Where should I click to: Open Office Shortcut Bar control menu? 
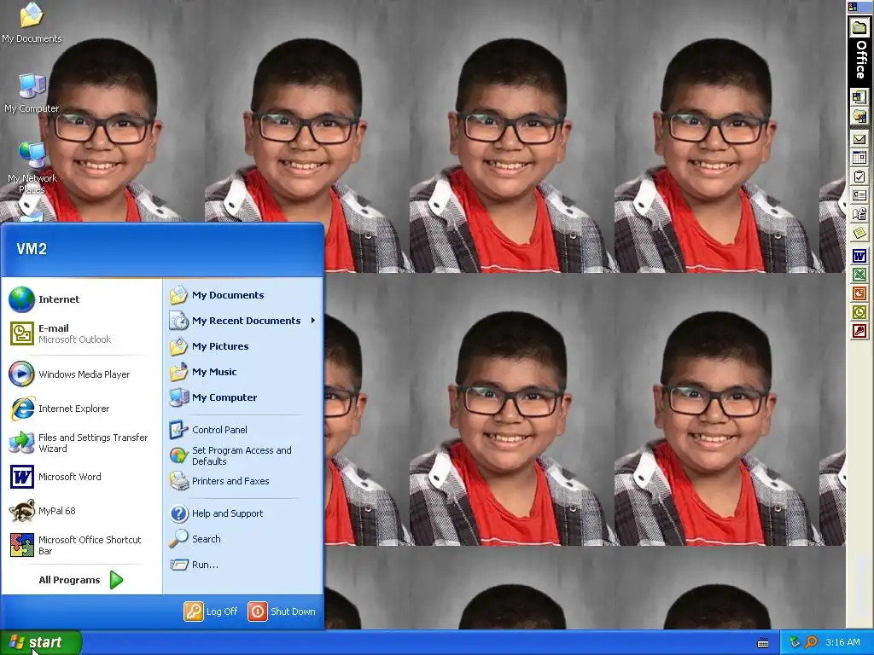pos(853,7)
